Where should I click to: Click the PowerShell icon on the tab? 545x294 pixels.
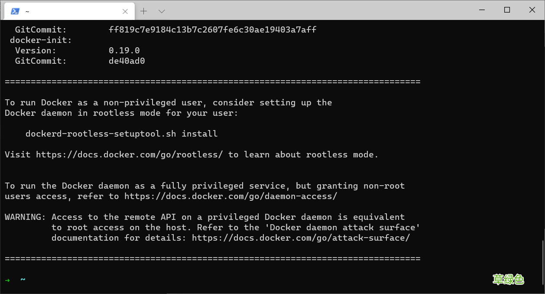(15, 11)
